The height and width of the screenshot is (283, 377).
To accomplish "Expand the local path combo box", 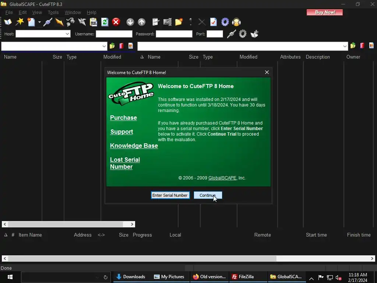I will (x=104, y=46).
